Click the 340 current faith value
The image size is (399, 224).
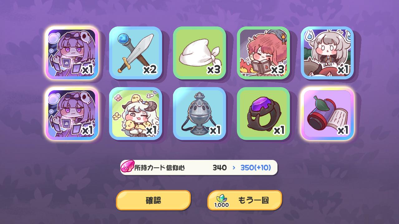219,168
